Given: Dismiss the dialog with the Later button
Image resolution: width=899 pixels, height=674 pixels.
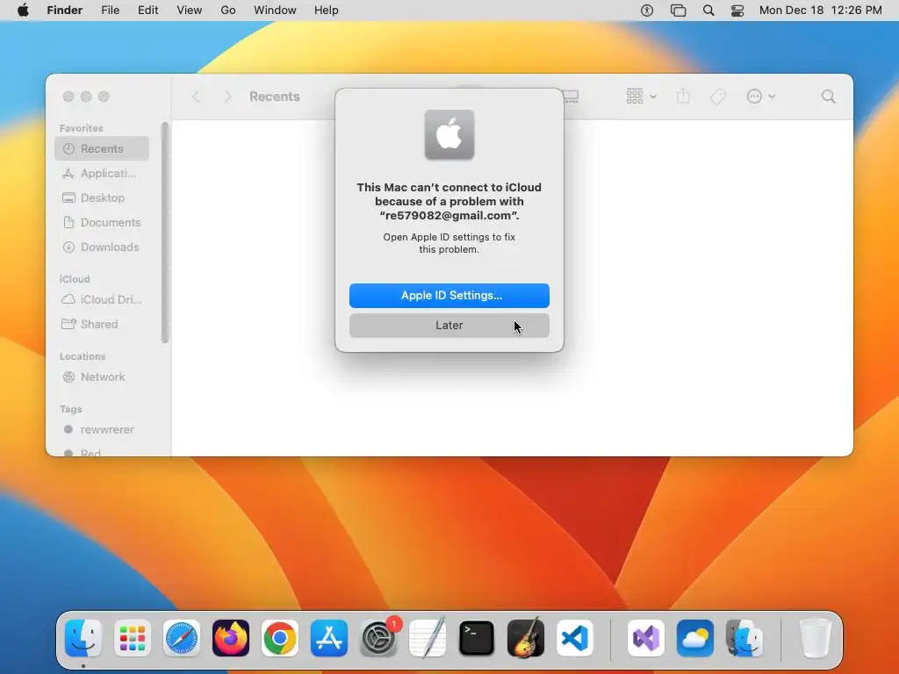Looking at the screenshot, I should (x=449, y=325).
